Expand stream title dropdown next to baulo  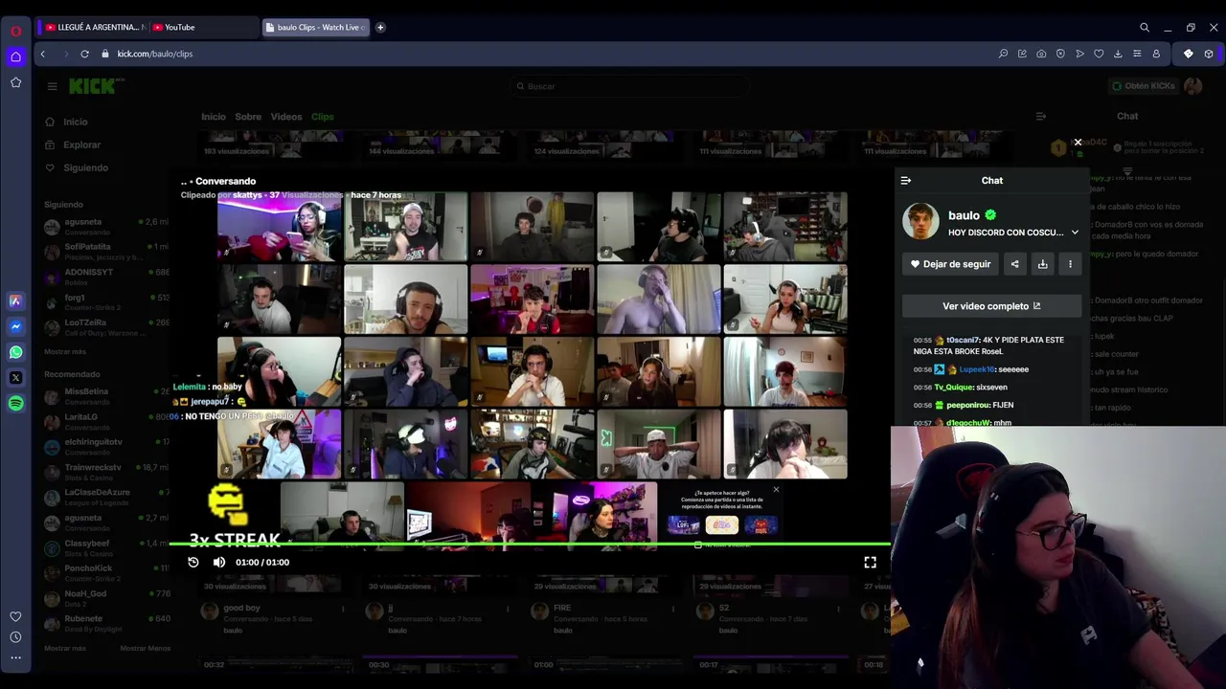pos(1075,233)
